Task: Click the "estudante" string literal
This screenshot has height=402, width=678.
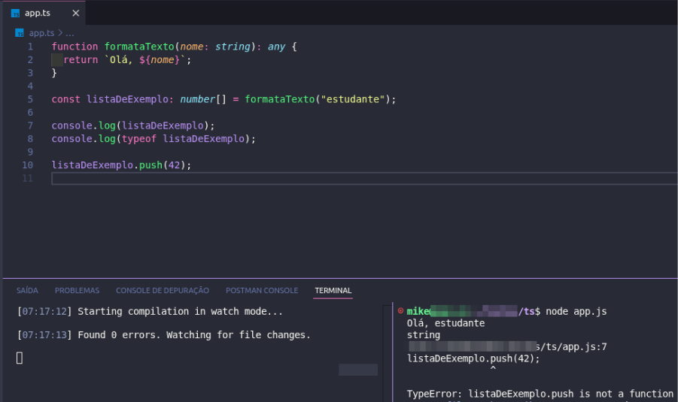Action: [353, 99]
